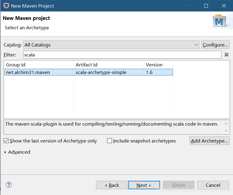
Task: Select the scala-archetype-simple artifact cell
Action: point(109,72)
